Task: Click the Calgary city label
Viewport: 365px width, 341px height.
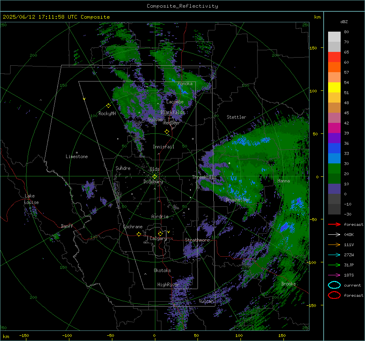Action: (x=158, y=238)
